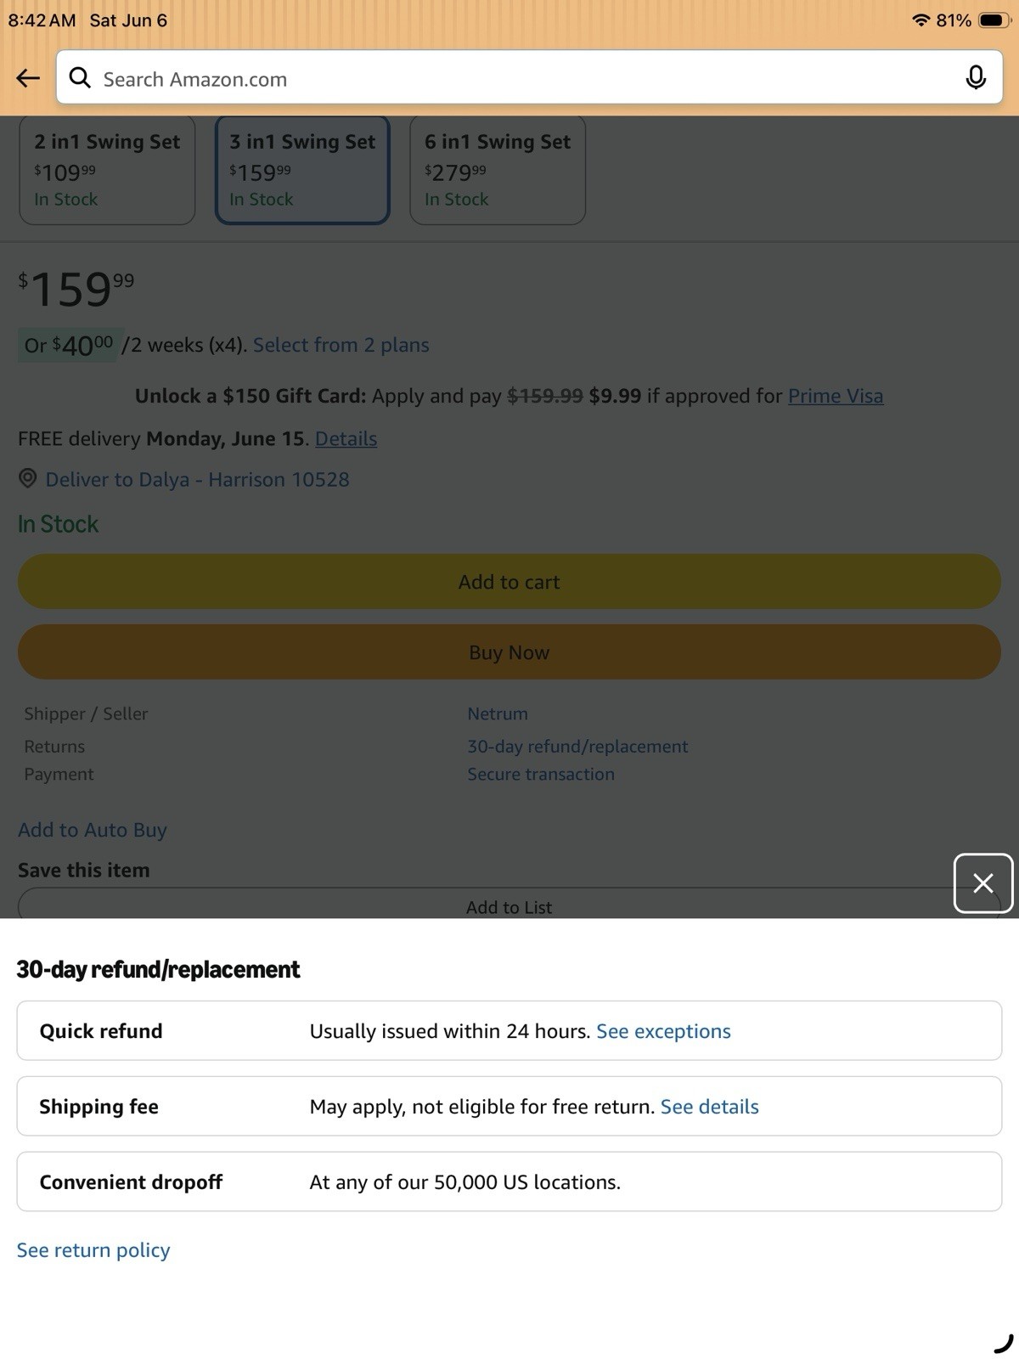Open See details for shipping fee
The width and height of the screenshot is (1019, 1359).
click(709, 1107)
